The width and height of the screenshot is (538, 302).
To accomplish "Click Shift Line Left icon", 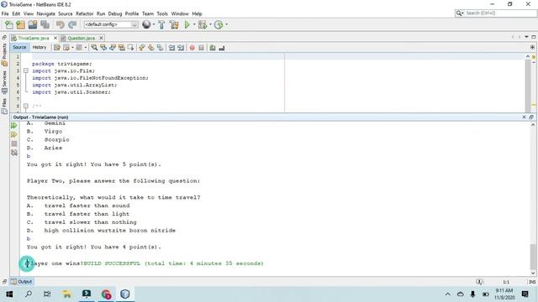I will point(171,48).
